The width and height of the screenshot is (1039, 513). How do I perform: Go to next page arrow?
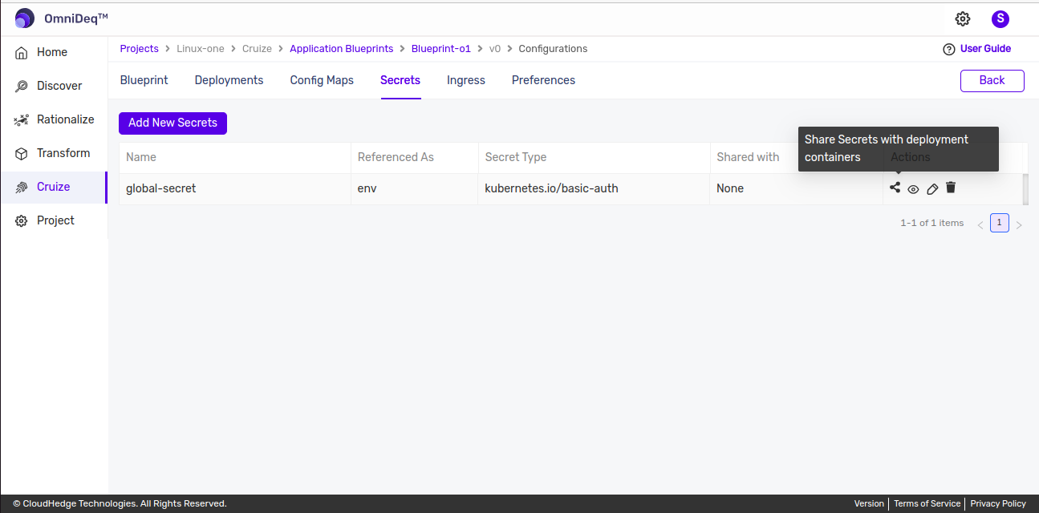pyautogui.click(x=1019, y=225)
